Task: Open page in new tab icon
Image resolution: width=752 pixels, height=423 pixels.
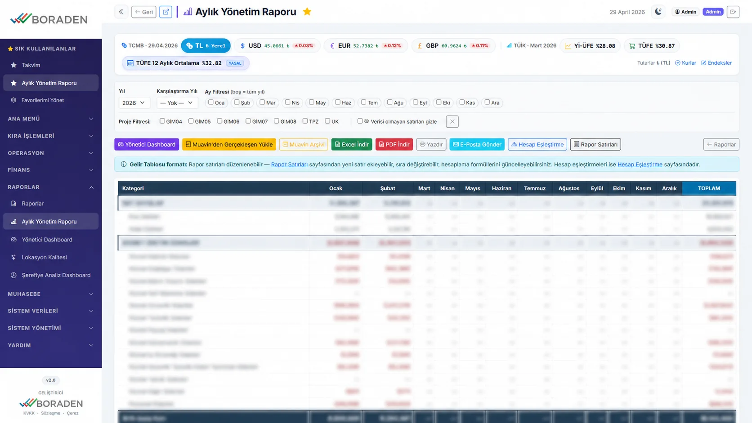Action: (x=166, y=12)
